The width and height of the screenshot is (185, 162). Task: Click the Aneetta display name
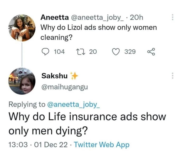coord(54,17)
